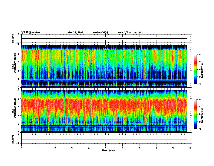Click the "5" upper tick of ch.1(V) axis
214x166 pixels.
18,34
